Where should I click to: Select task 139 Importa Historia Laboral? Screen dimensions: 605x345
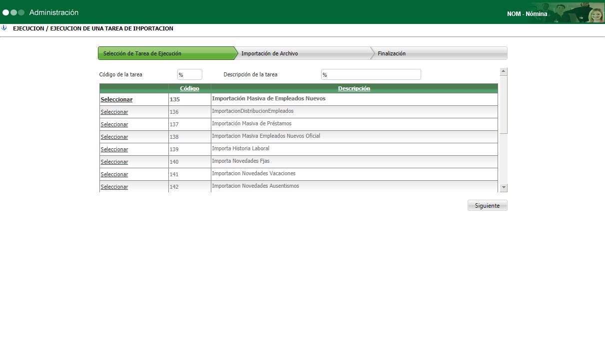tap(114, 149)
